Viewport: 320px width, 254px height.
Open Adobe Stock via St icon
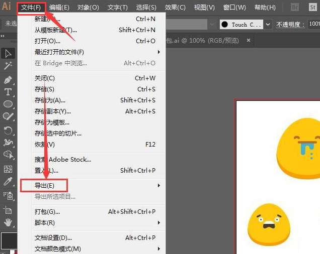tap(312, 8)
